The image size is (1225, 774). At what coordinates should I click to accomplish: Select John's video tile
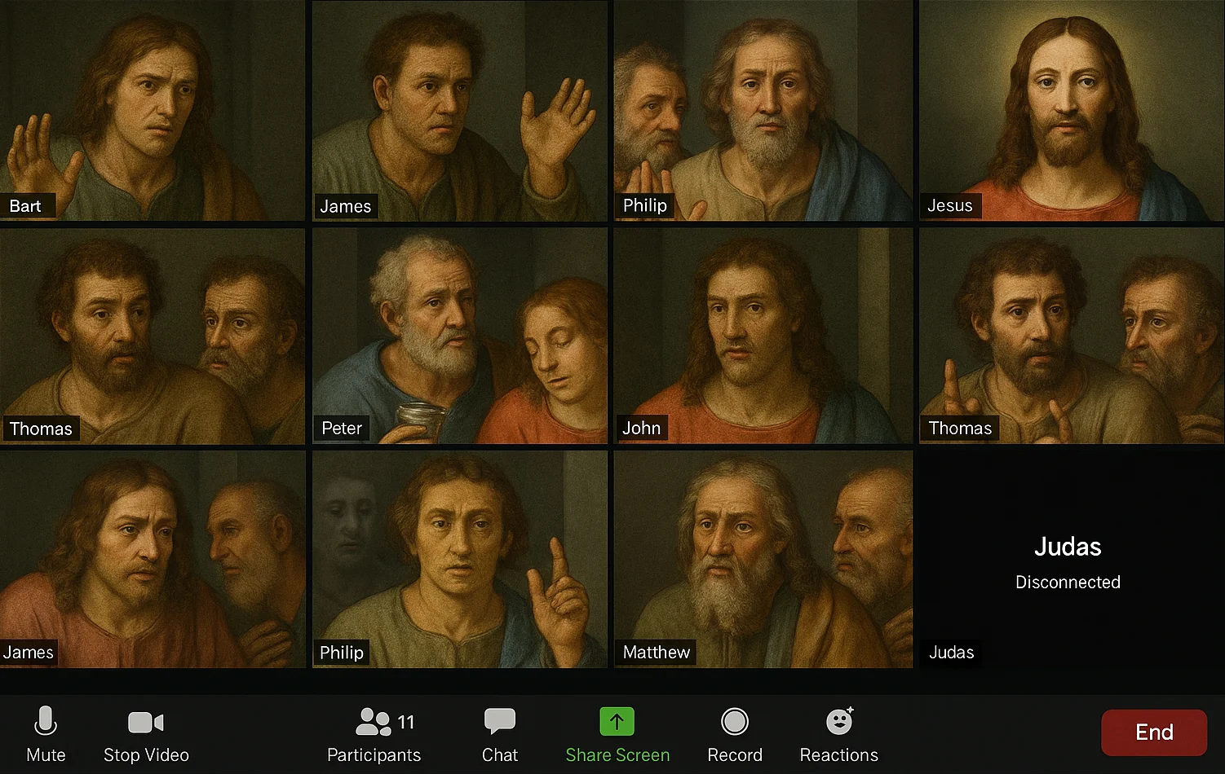click(763, 336)
